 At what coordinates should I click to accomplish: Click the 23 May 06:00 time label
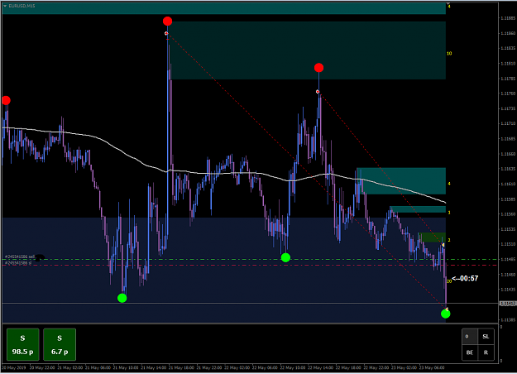tap(432, 367)
